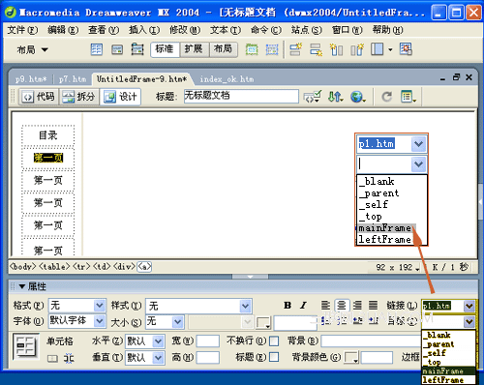Click the 标题 document title field
This screenshot has width=484, height=385.
click(x=241, y=97)
